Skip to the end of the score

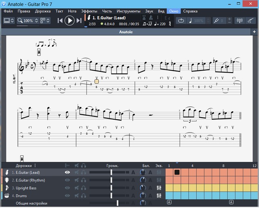point(79,20)
